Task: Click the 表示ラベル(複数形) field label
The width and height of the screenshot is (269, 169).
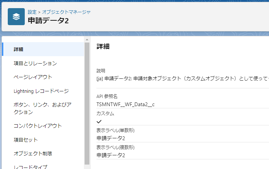Action: (115, 147)
